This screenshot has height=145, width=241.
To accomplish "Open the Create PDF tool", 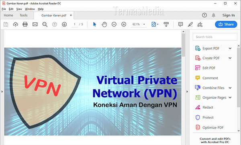I will 211,58.
